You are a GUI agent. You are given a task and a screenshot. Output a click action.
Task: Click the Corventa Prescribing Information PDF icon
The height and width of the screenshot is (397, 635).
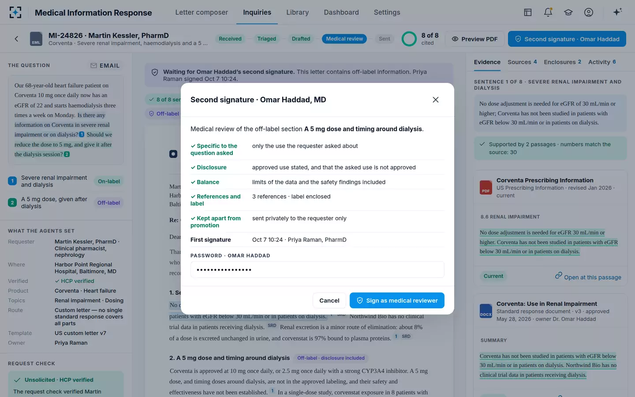[x=486, y=187]
